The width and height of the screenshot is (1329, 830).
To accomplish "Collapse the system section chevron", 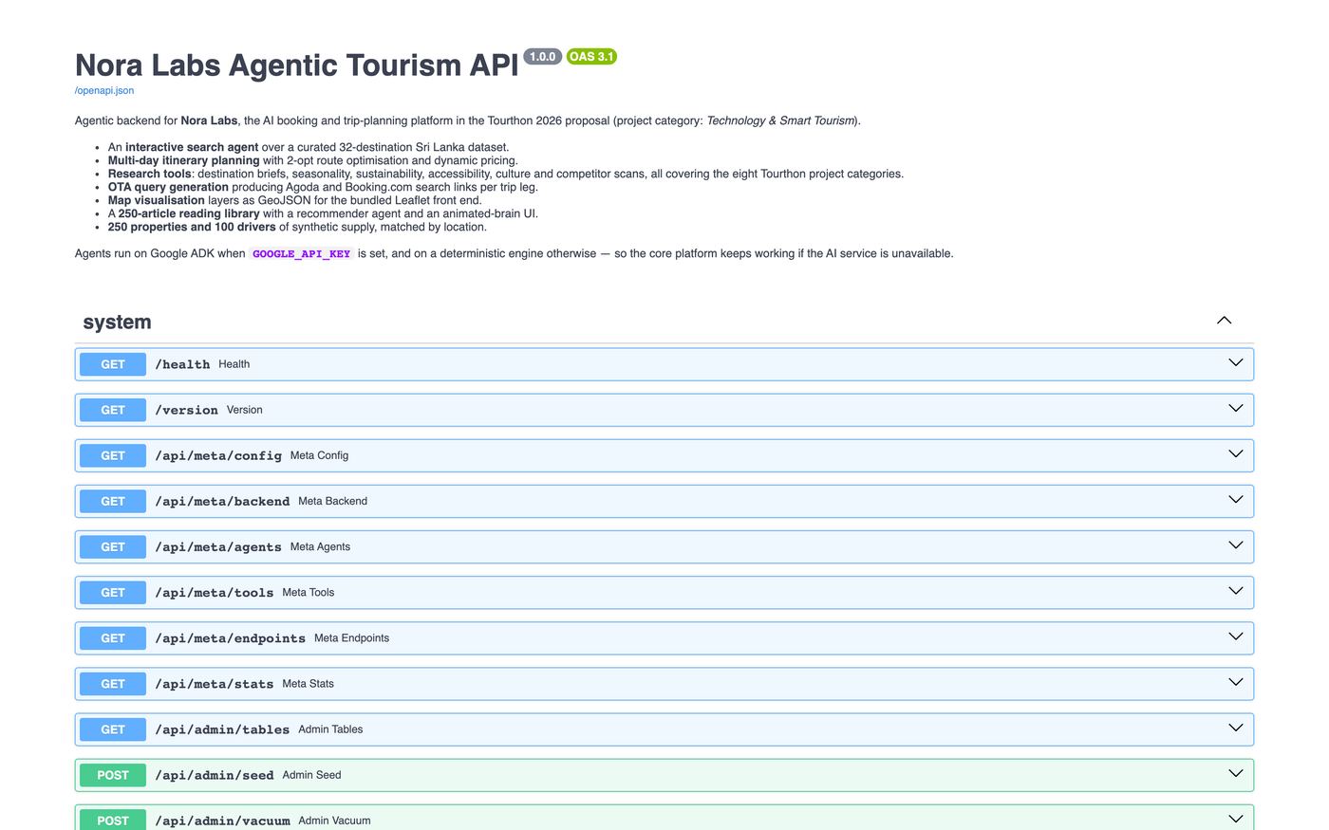I will coord(1224,321).
